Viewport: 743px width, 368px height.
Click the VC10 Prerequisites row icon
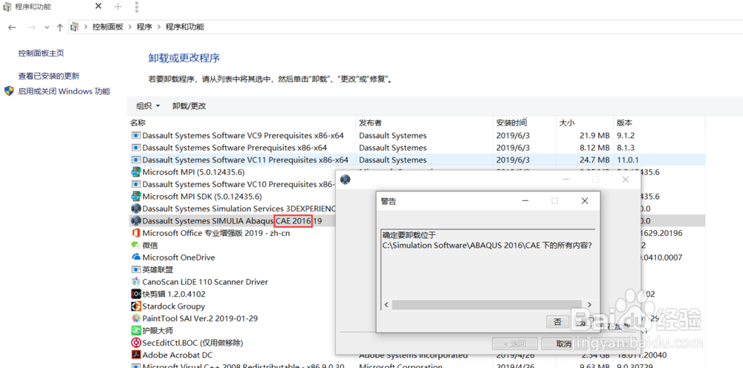coord(136,184)
